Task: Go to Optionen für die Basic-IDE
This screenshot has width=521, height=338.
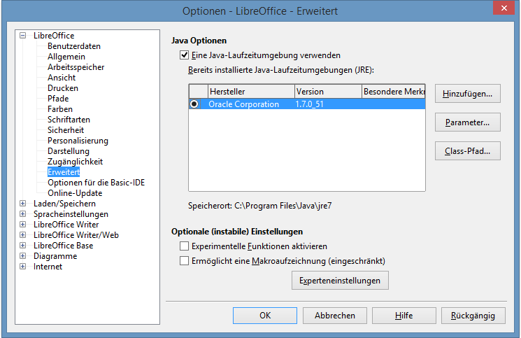Action: (x=96, y=183)
